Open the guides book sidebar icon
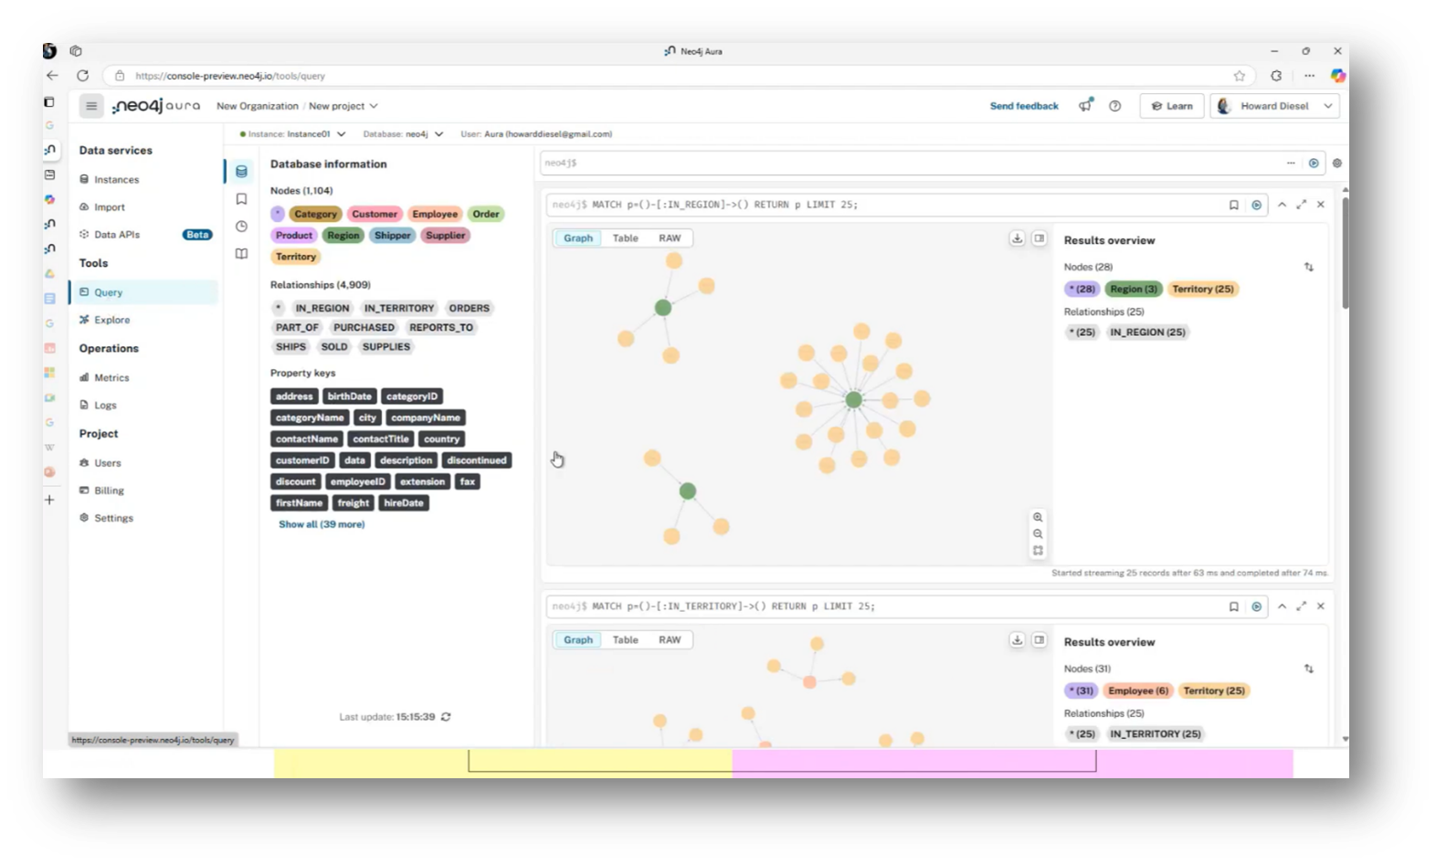Viewport: 1436px width, 865px height. (241, 254)
